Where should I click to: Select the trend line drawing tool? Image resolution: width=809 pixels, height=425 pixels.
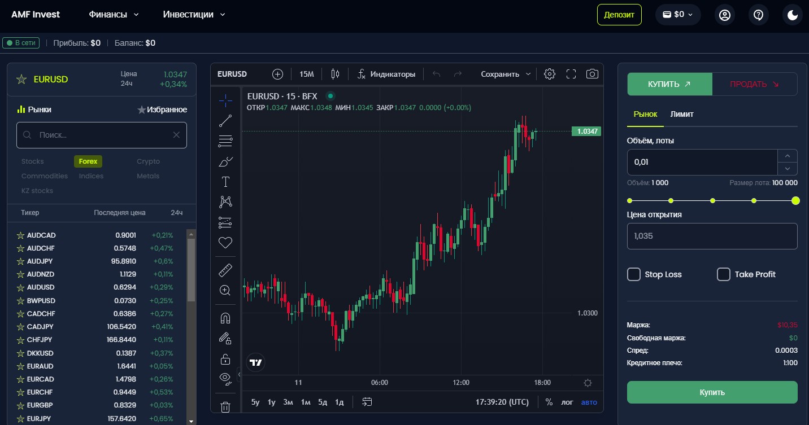tap(225, 120)
